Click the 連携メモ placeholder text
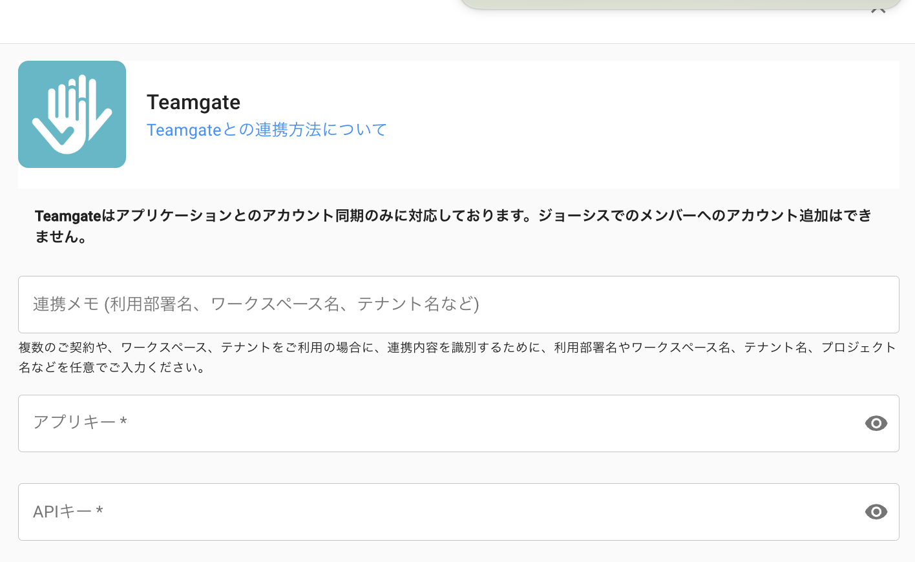The height and width of the screenshot is (562, 915). click(256, 304)
